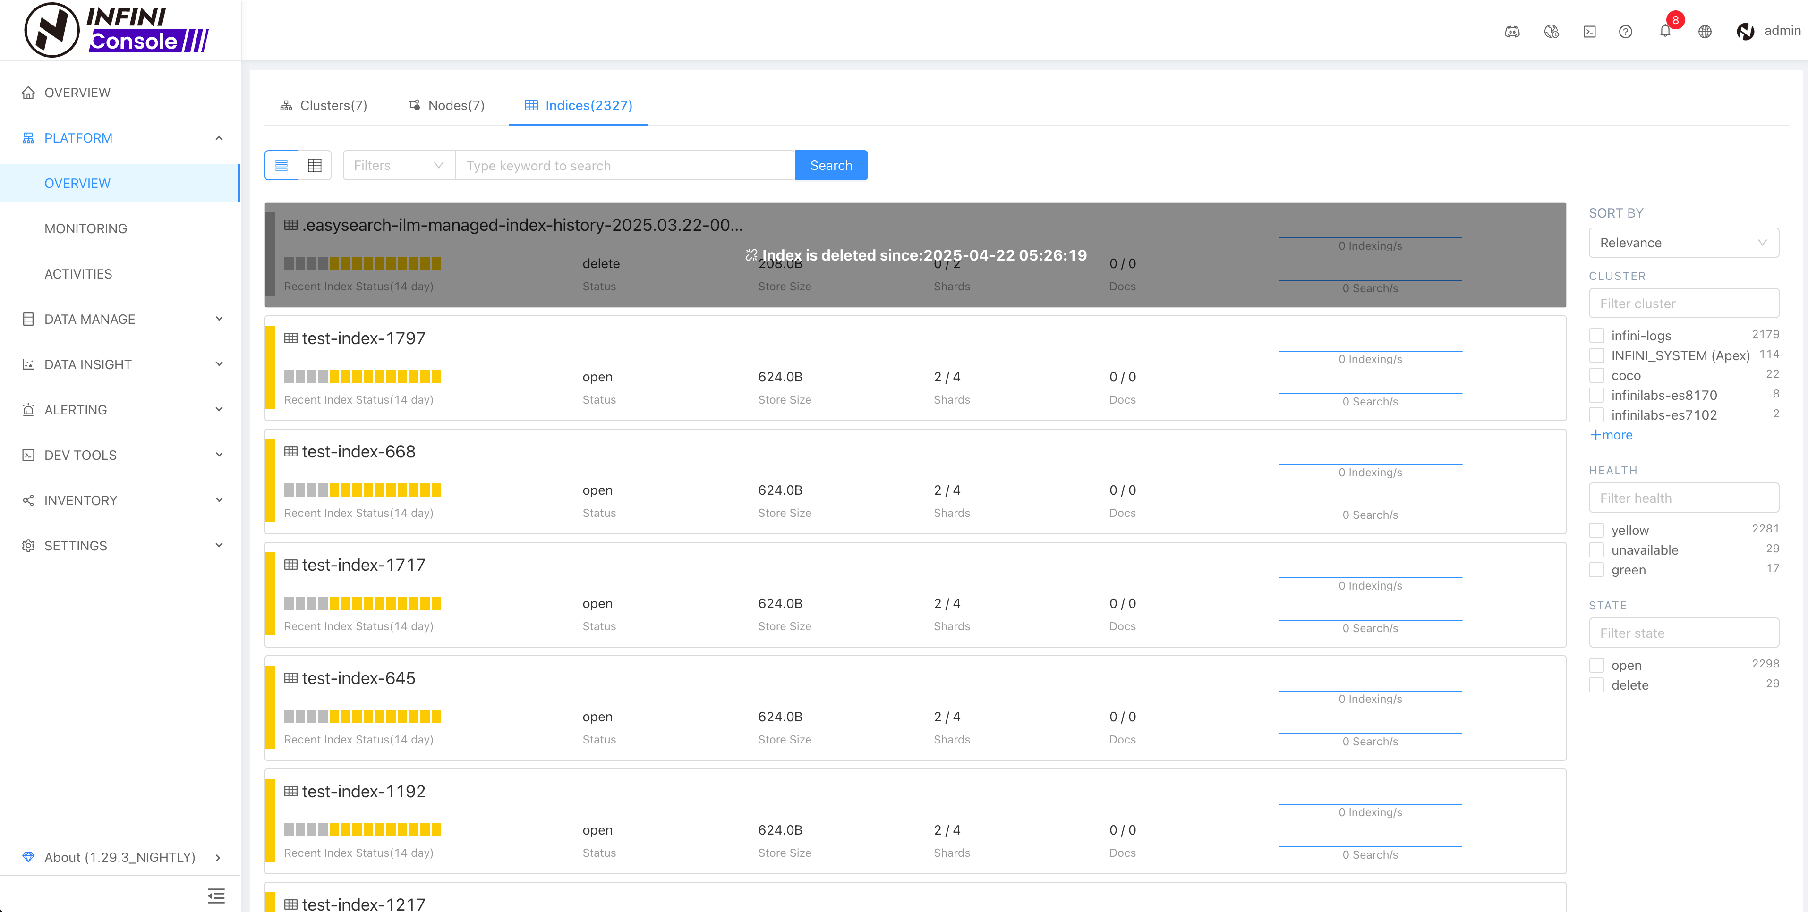Open the Filters dropdown

click(x=398, y=166)
